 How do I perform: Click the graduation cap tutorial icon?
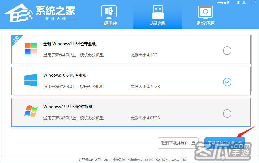tap(238, 3)
